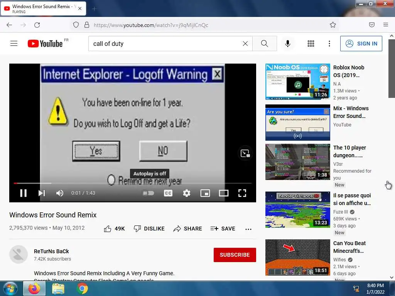Click the page vertical scrollbar thumb
395x296 pixels.
click(x=392, y=69)
